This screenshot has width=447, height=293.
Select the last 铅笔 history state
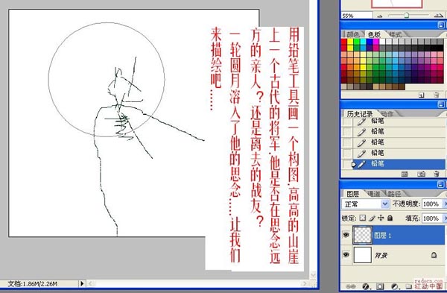pyautogui.click(x=399, y=164)
